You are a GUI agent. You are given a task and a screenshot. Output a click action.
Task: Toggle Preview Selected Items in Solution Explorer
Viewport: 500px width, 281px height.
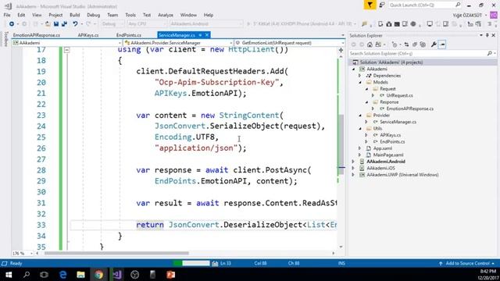click(x=442, y=44)
